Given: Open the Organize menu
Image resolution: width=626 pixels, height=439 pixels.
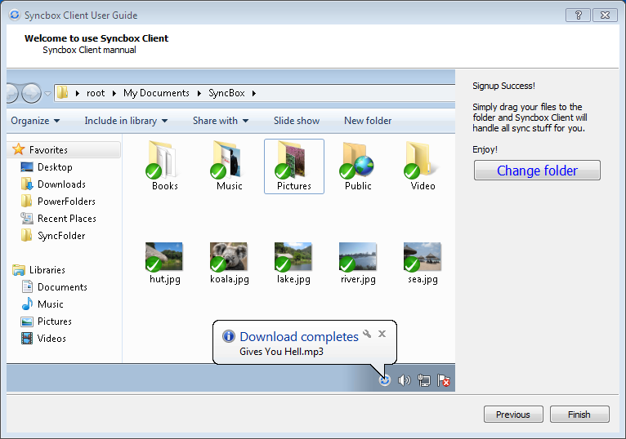Looking at the screenshot, I should pos(35,121).
